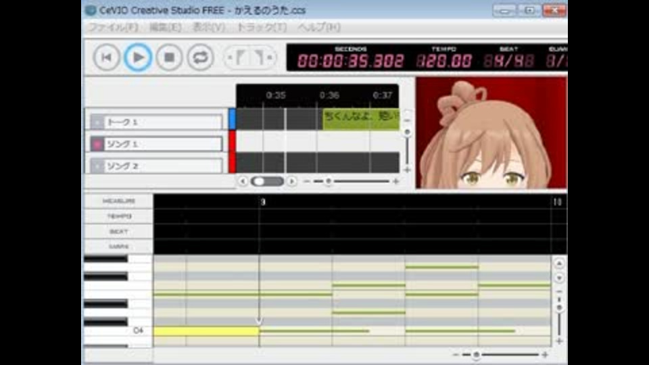This screenshot has height=365, width=649.
Task: Click the 0:36 mark on the time ruler
Action: [329, 95]
